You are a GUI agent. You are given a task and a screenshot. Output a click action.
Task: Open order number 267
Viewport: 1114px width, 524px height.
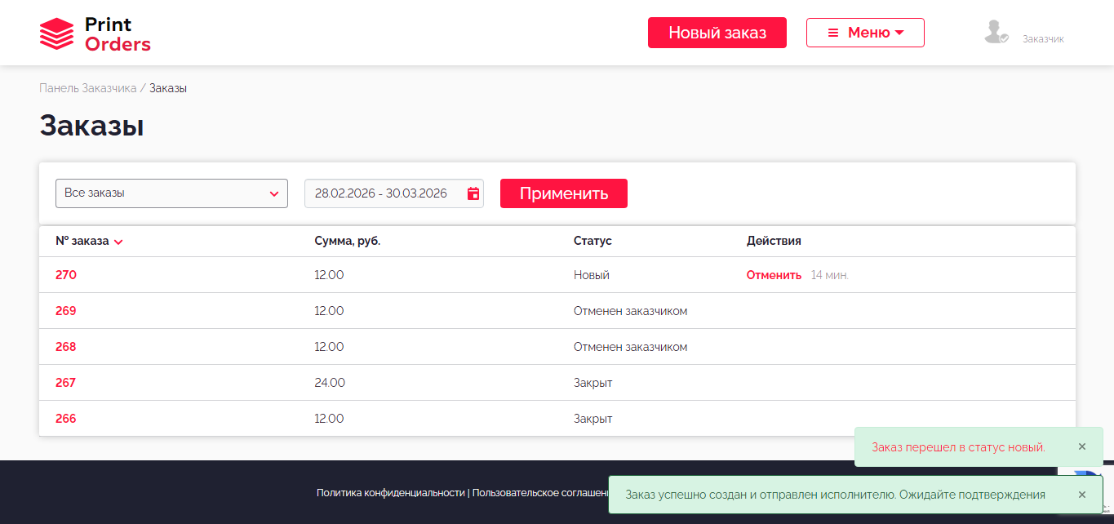(x=66, y=383)
